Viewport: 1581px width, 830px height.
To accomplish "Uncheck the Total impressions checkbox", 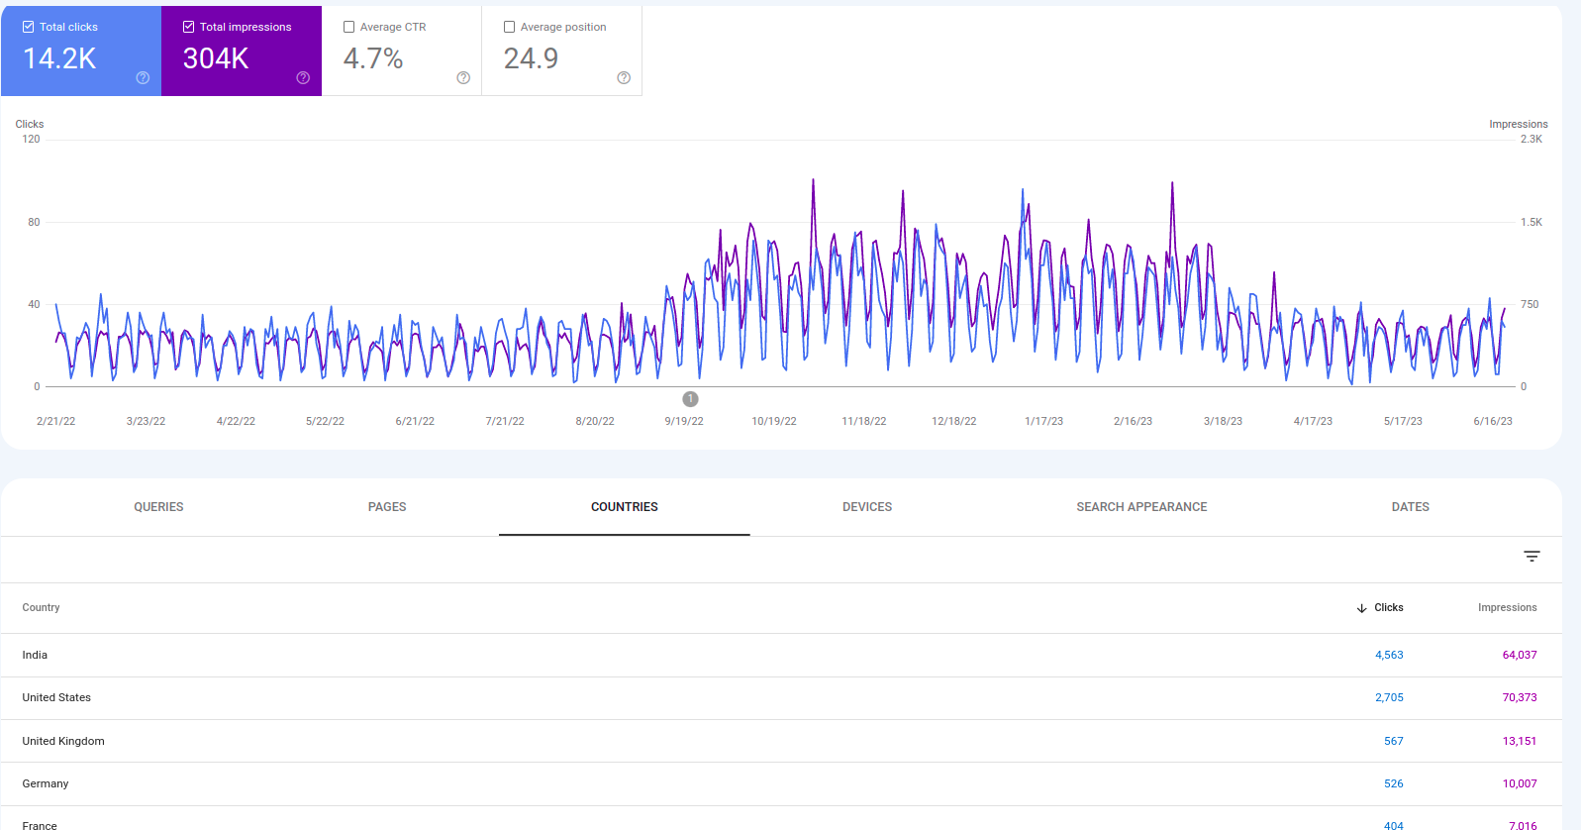I will coord(189,27).
